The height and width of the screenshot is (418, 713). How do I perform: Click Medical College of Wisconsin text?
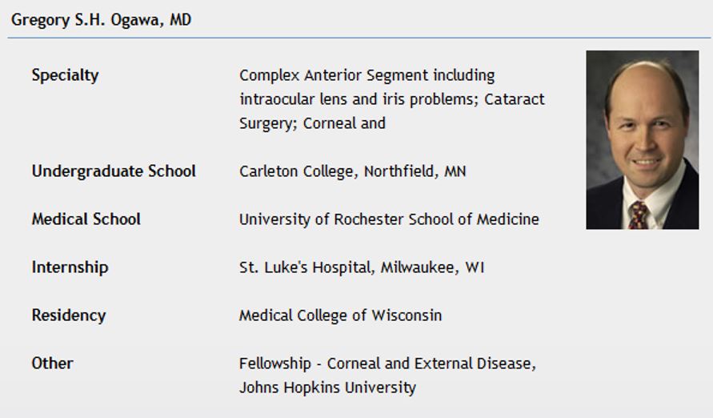[x=341, y=316]
